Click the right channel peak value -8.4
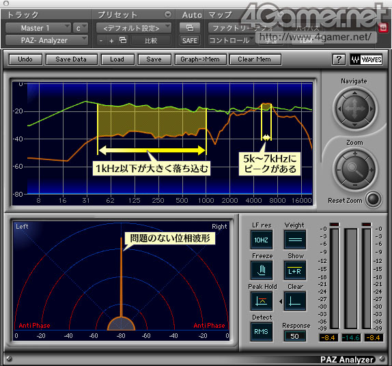 click(374, 337)
